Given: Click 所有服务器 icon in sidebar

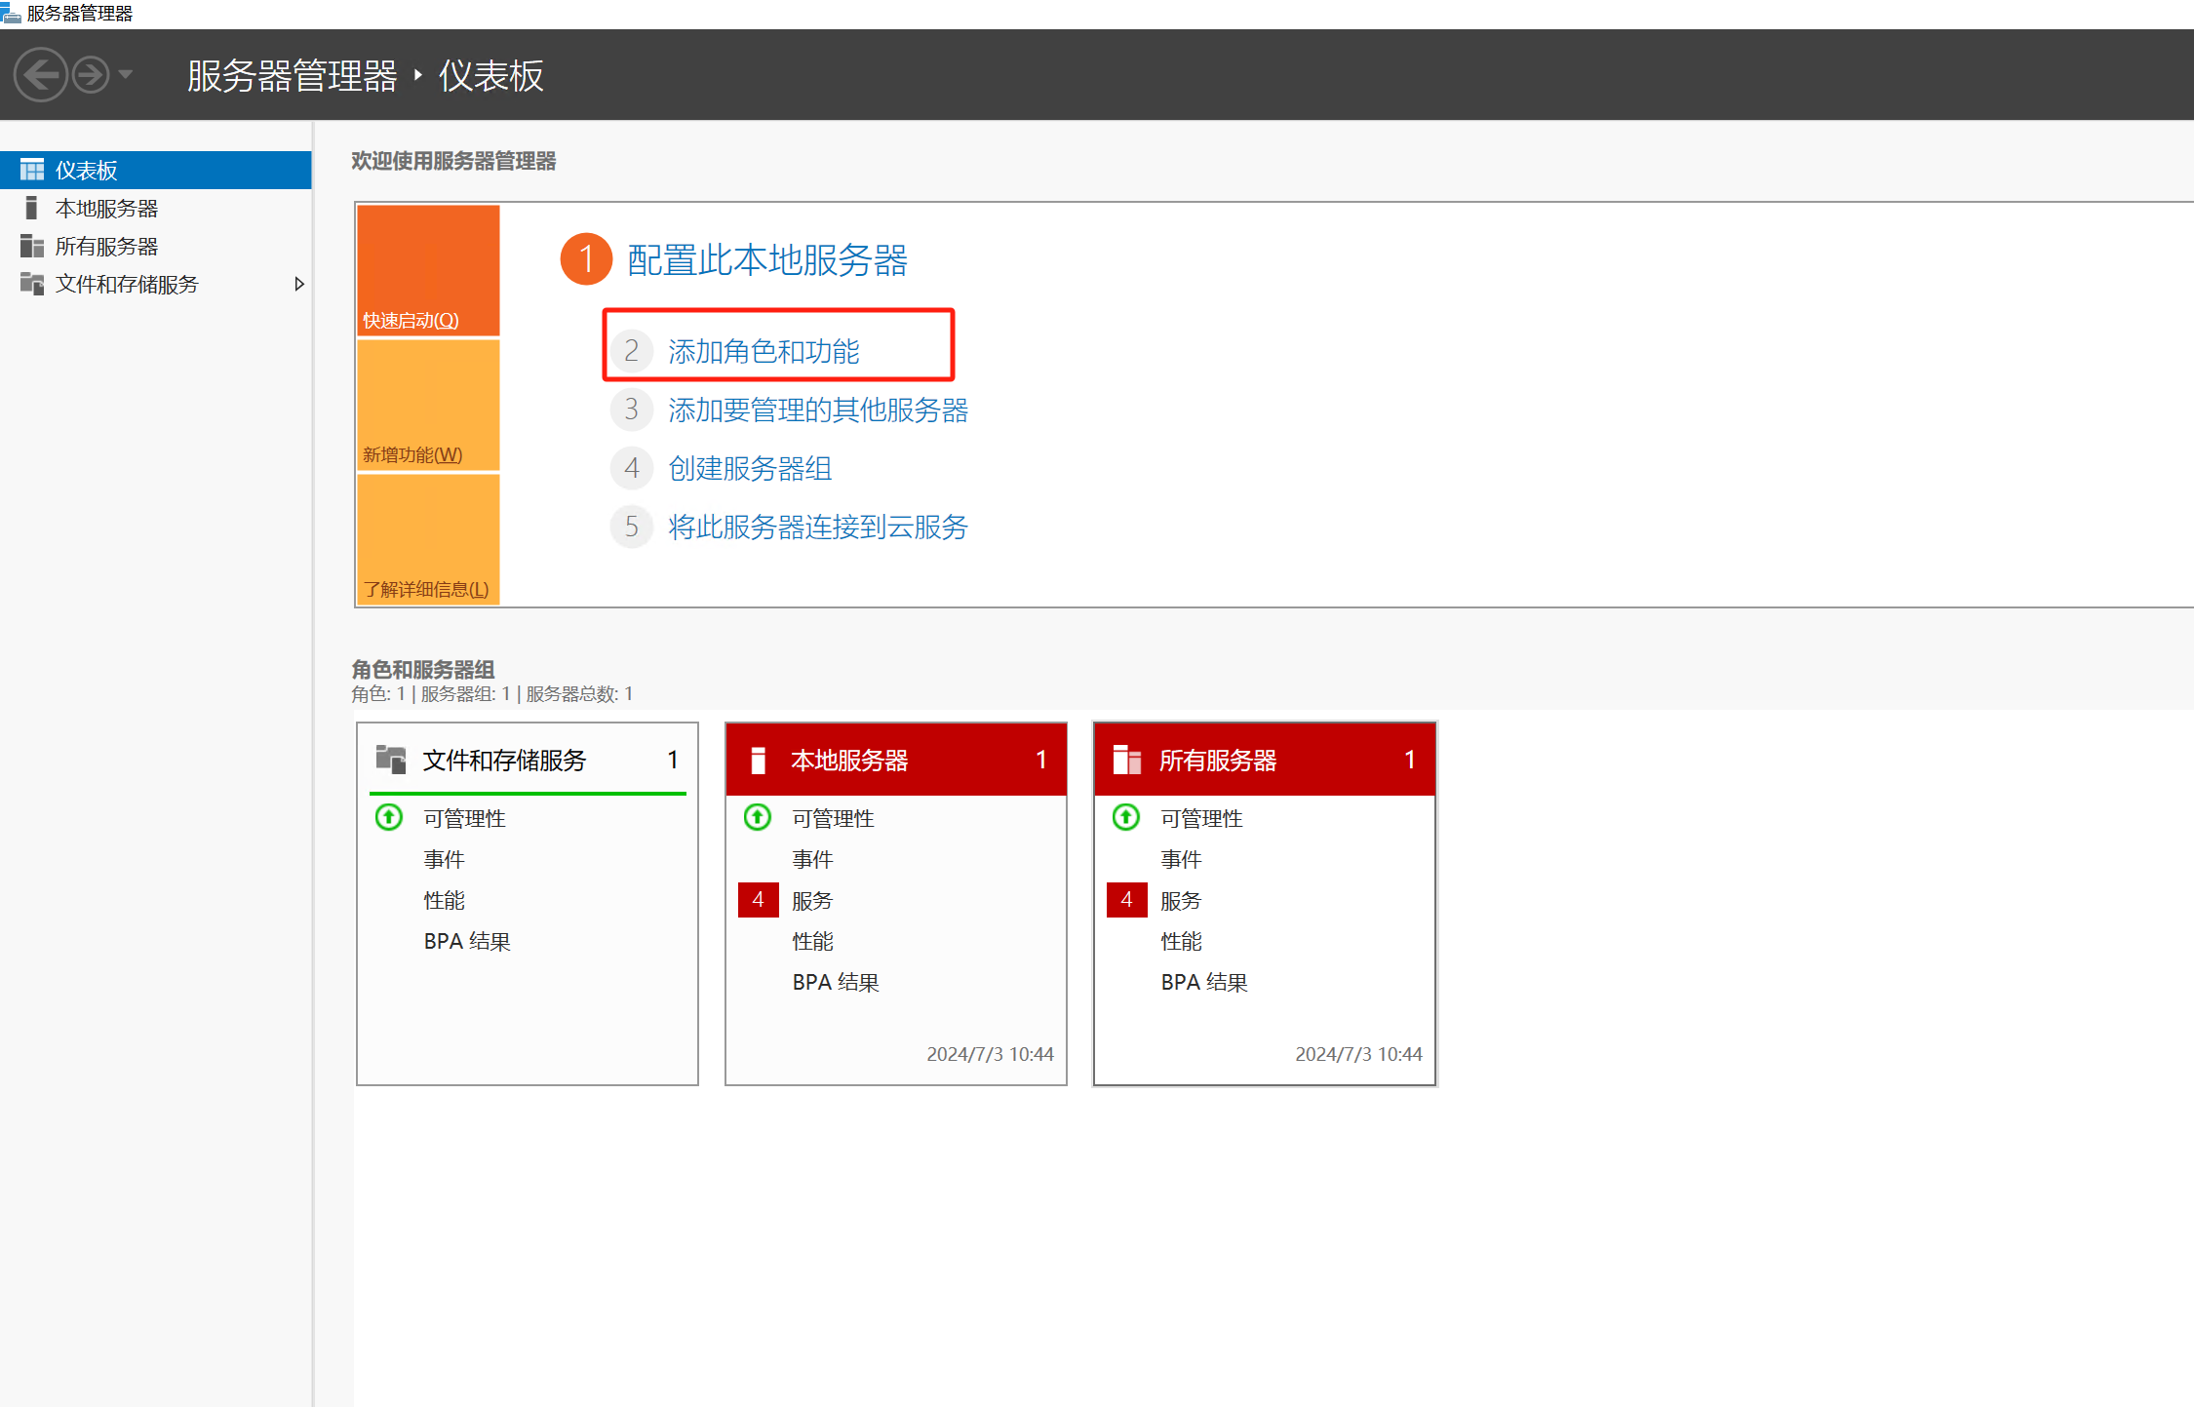Looking at the screenshot, I should (32, 246).
